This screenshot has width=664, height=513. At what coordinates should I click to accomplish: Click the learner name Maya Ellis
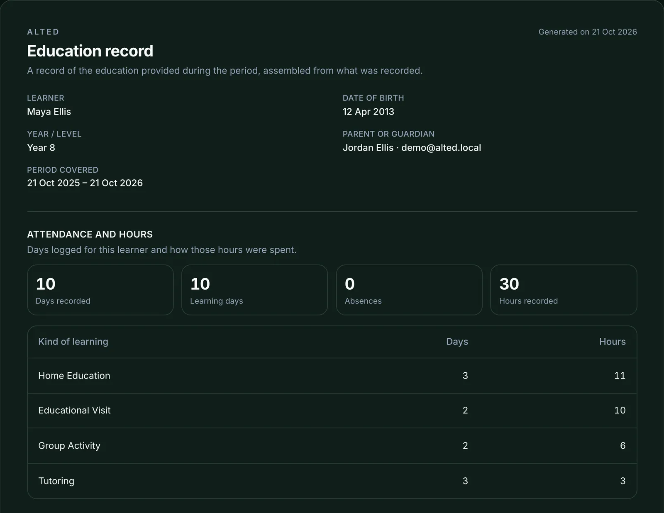point(49,112)
